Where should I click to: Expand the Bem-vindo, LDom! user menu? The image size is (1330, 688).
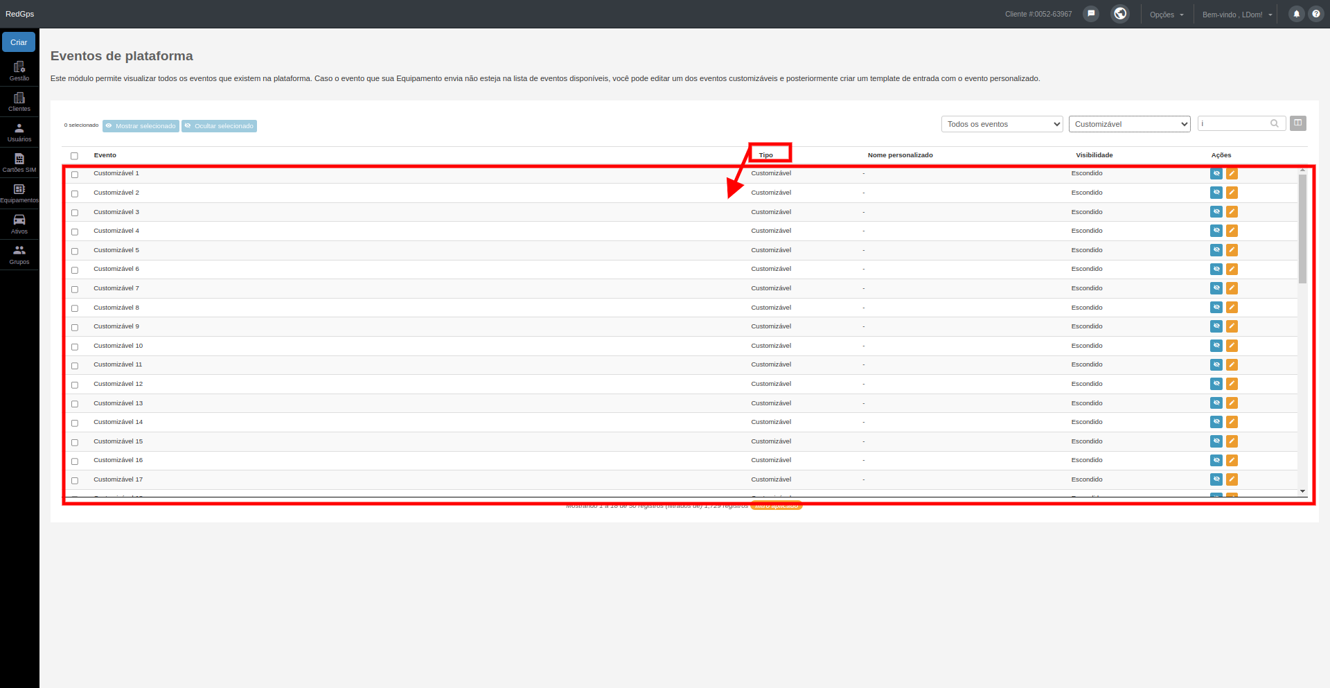click(1237, 15)
